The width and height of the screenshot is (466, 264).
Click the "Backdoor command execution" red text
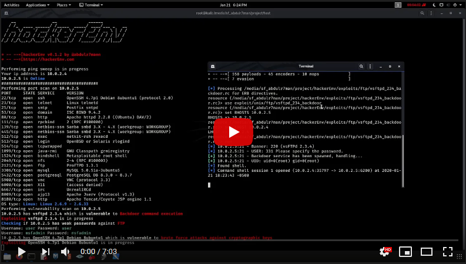coord(151,214)
